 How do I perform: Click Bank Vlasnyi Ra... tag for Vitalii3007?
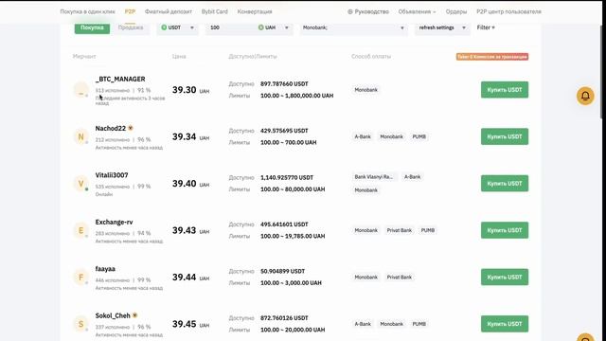click(374, 177)
